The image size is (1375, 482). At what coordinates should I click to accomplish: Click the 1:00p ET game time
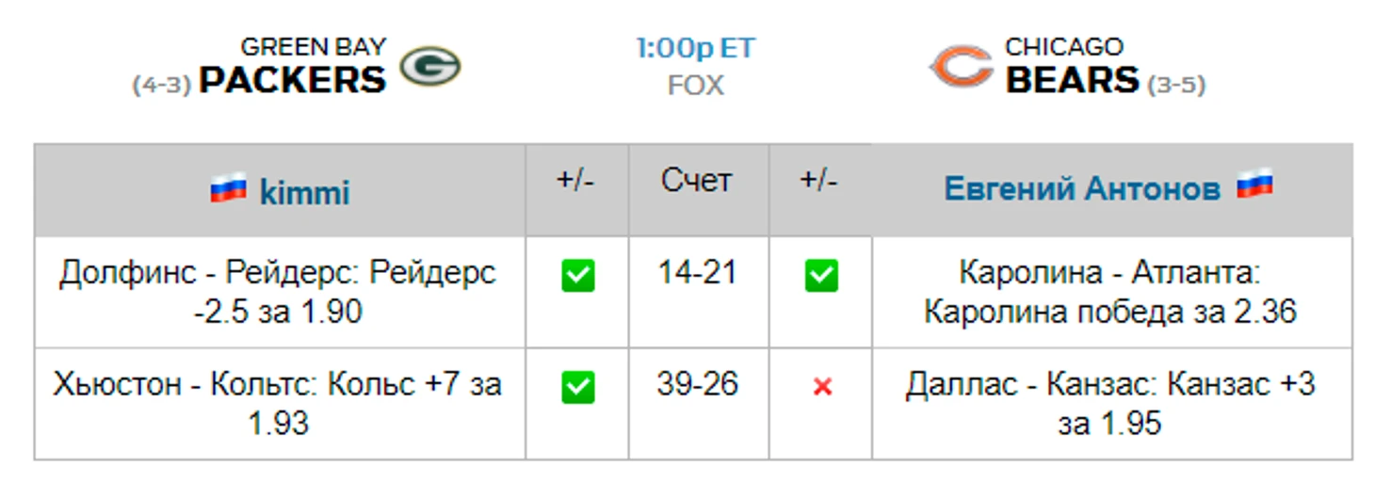[x=696, y=49]
